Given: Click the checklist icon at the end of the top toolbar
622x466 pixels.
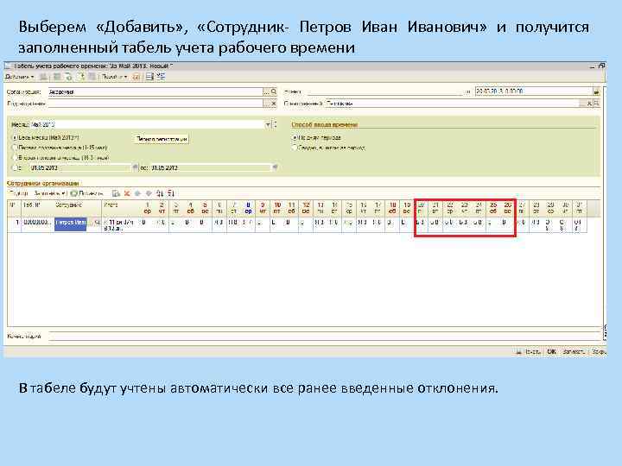Looking at the screenshot, I should 161,77.
